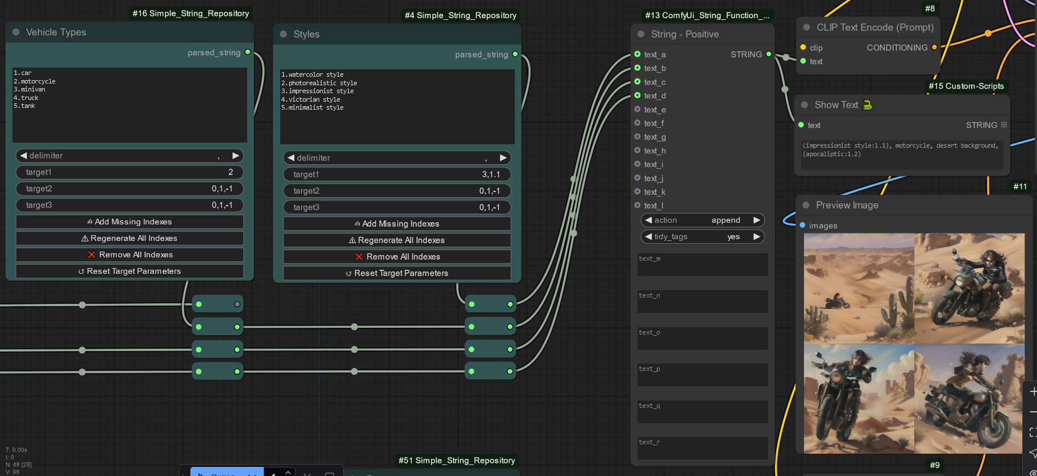
Task: Click the vehicle list text area with car, motorcycle
Action: coord(130,105)
